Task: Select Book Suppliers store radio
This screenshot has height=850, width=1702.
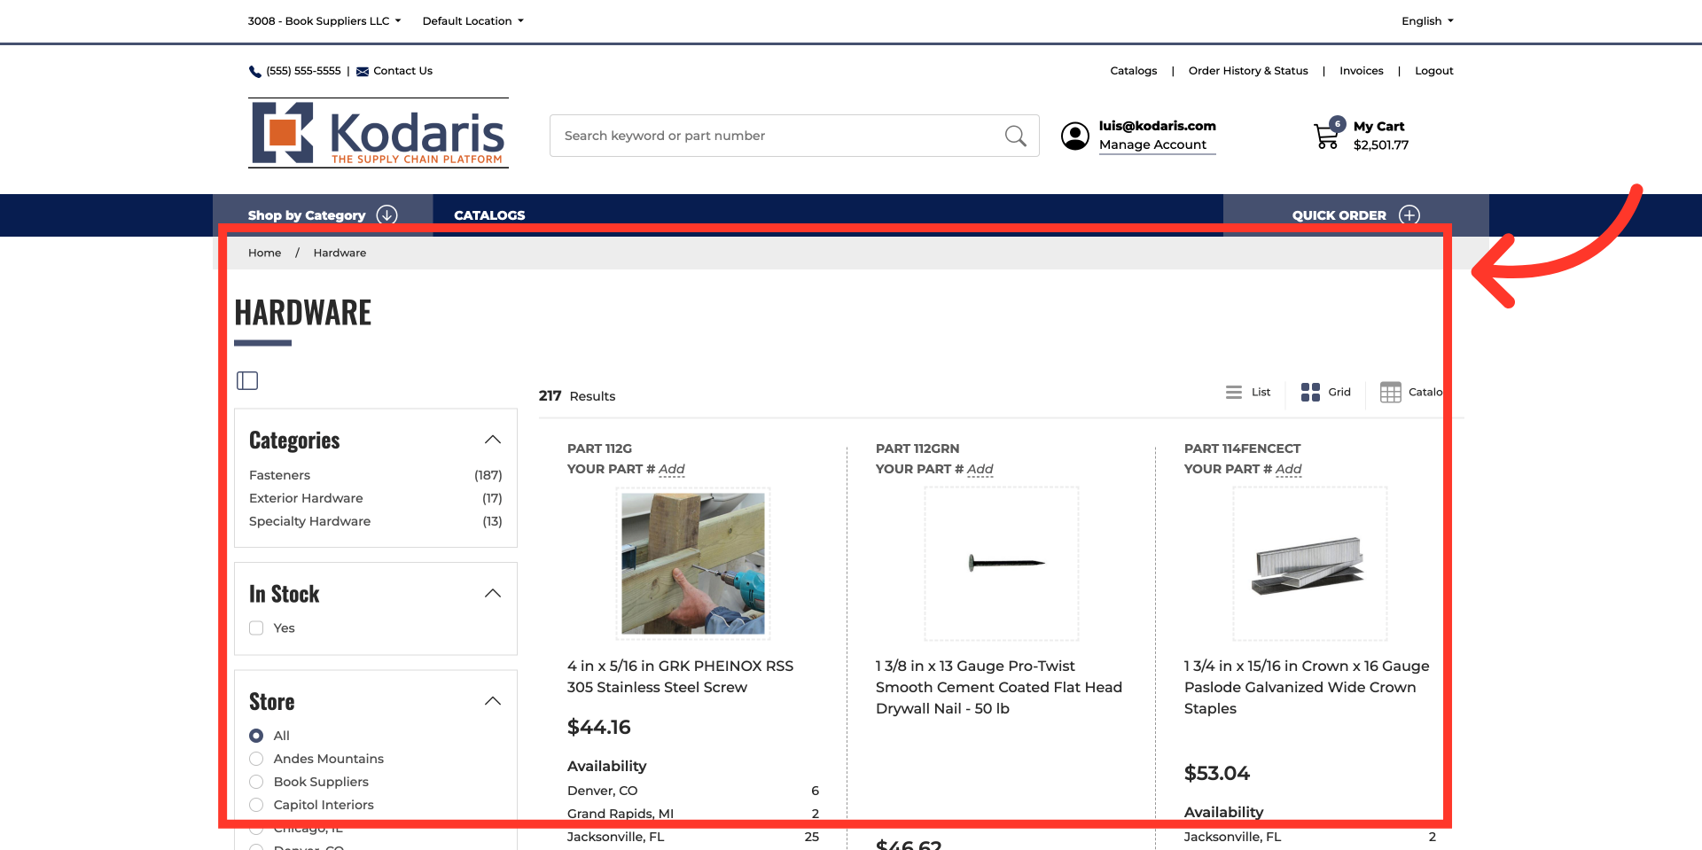Action: pyautogui.click(x=256, y=782)
